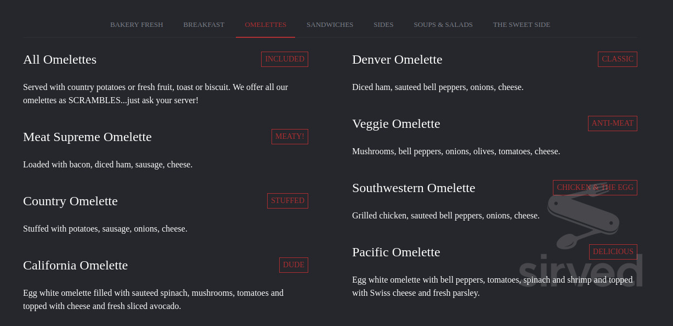The width and height of the screenshot is (673, 326).
Task: Go to THE SWEET SIDE tab
Action: [521, 25]
